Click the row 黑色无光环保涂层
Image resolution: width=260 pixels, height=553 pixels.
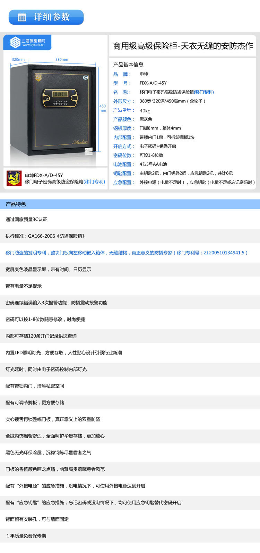tap(130, 452)
